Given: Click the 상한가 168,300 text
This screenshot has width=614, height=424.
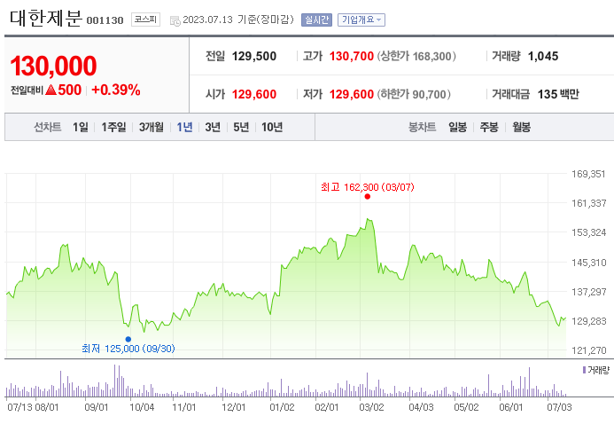Looking at the screenshot, I should click(x=416, y=56).
